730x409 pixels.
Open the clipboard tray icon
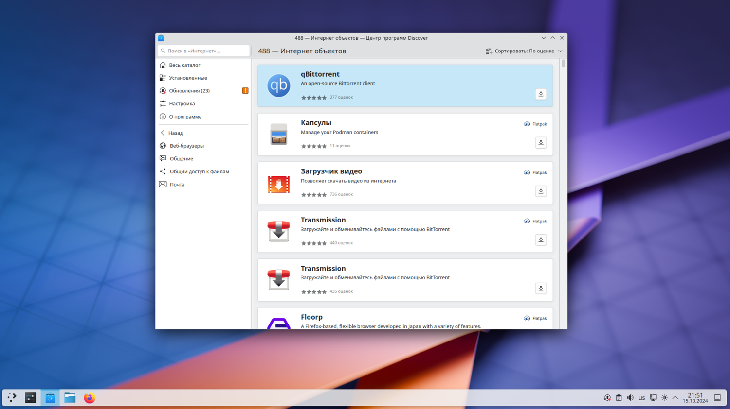(619, 398)
